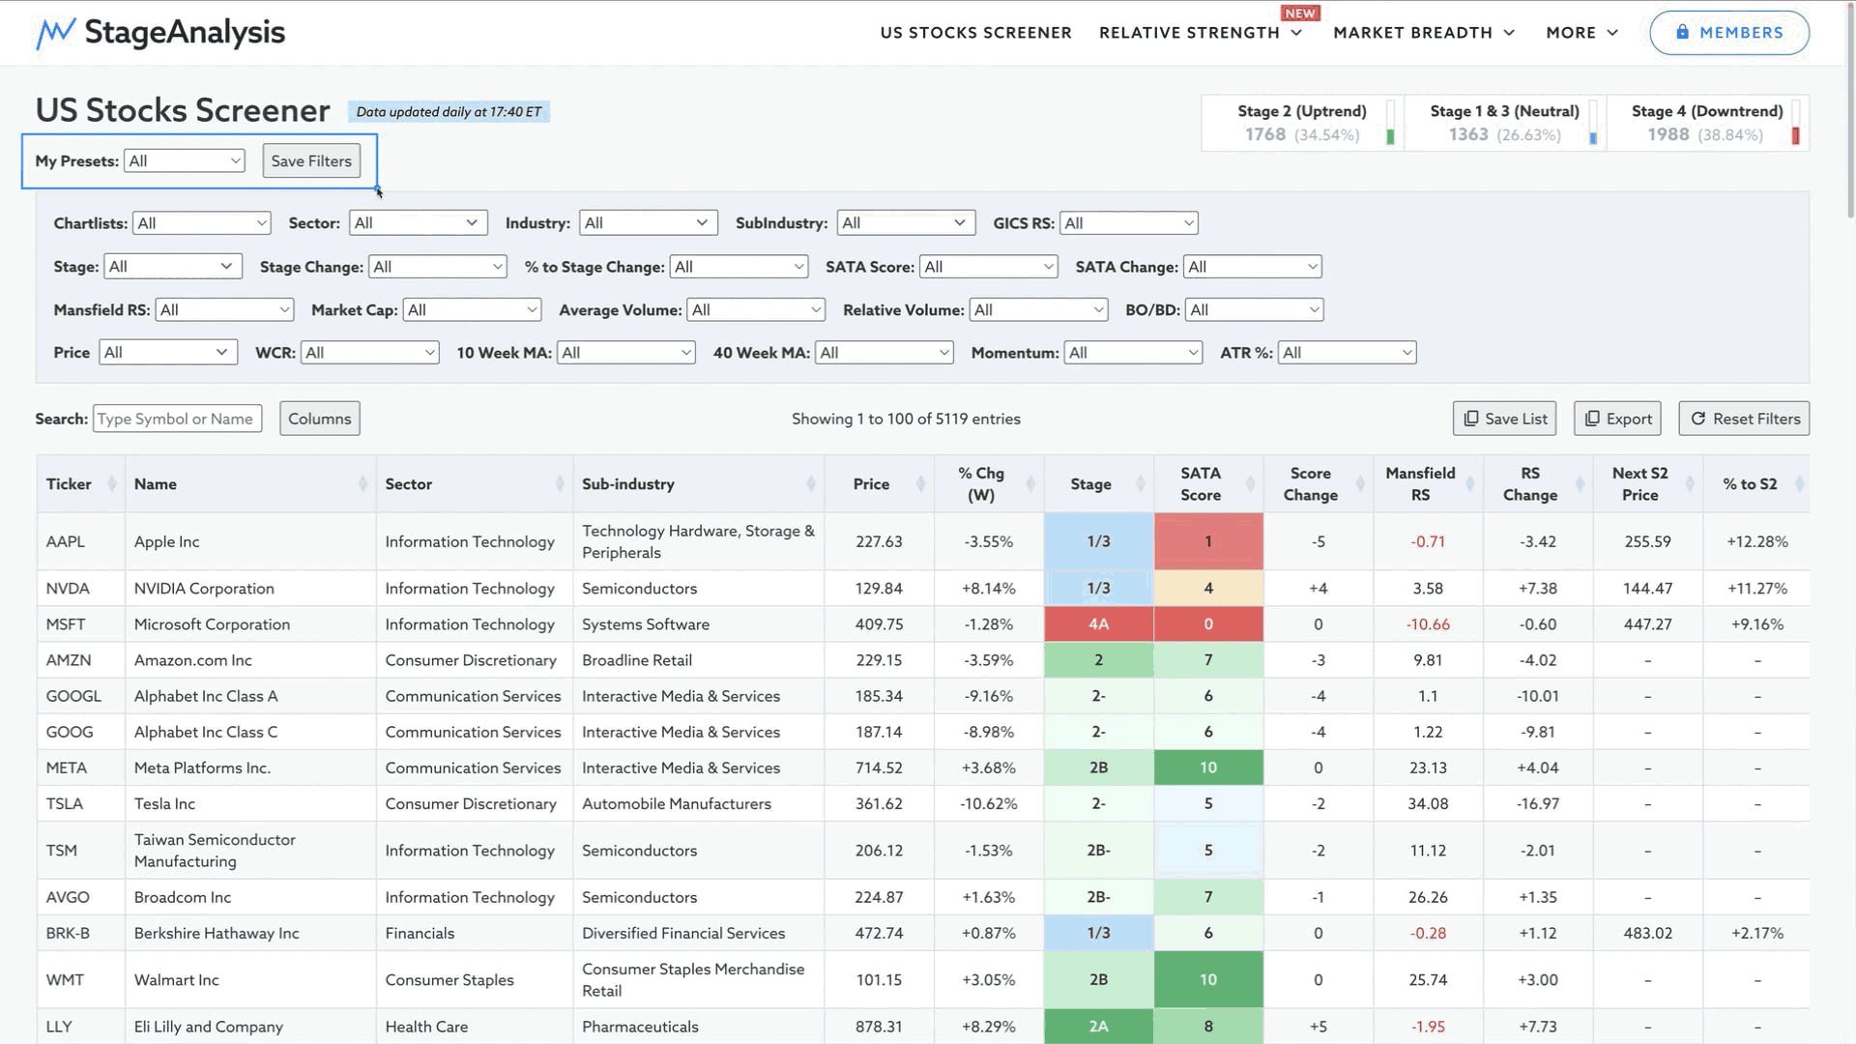Expand the Market Cap filter dropdown
The image size is (1856, 1044).
(x=472, y=310)
